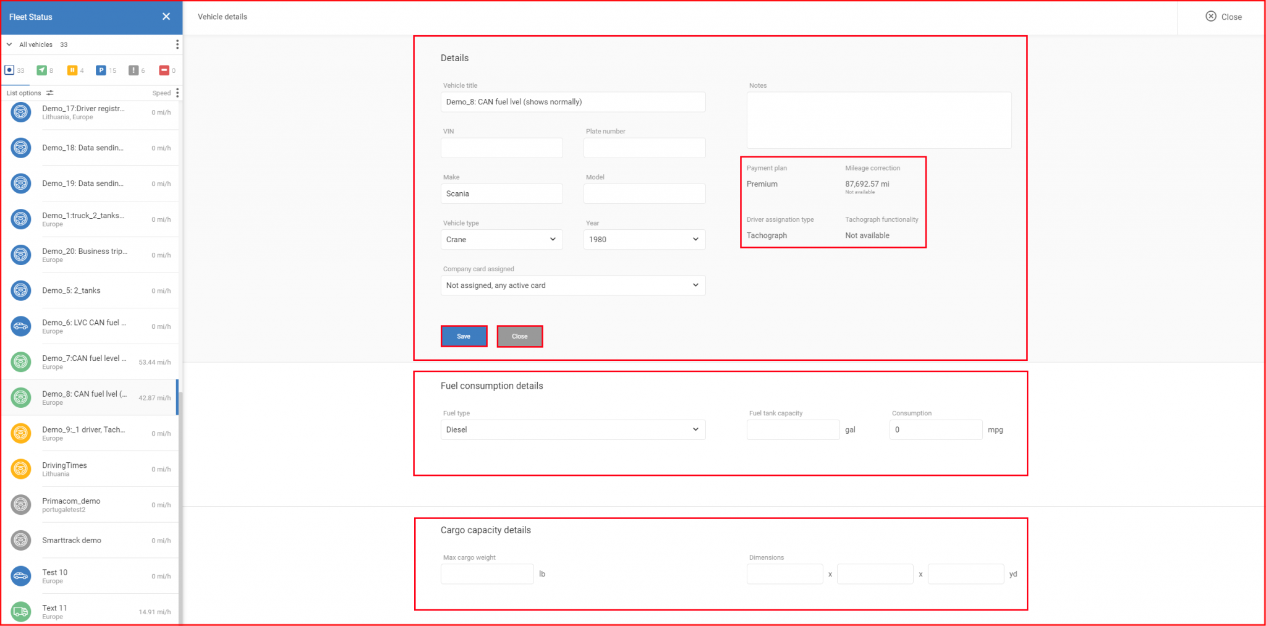Click the green steering wheel icon for Demo_7
Viewport: 1266px width, 626px height.
point(21,362)
